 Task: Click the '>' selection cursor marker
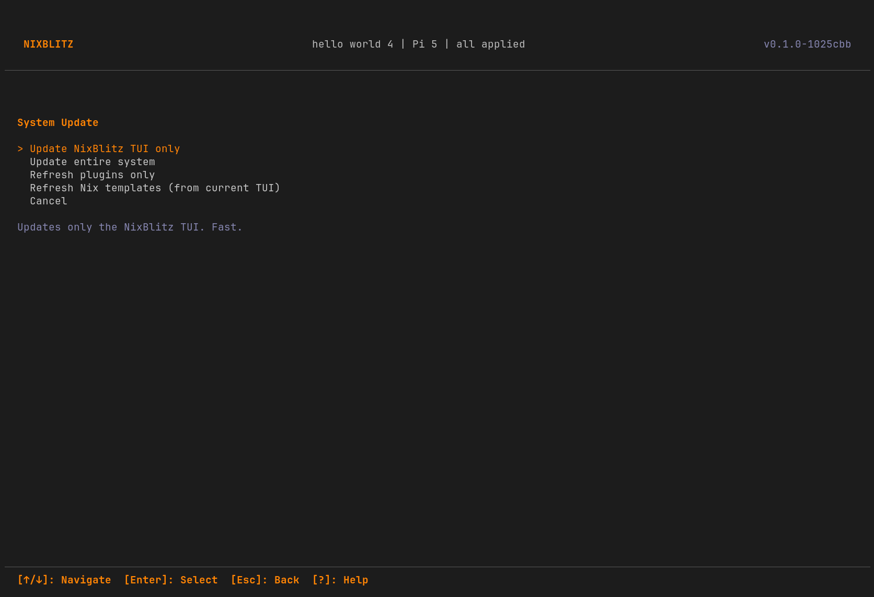click(20, 149)
